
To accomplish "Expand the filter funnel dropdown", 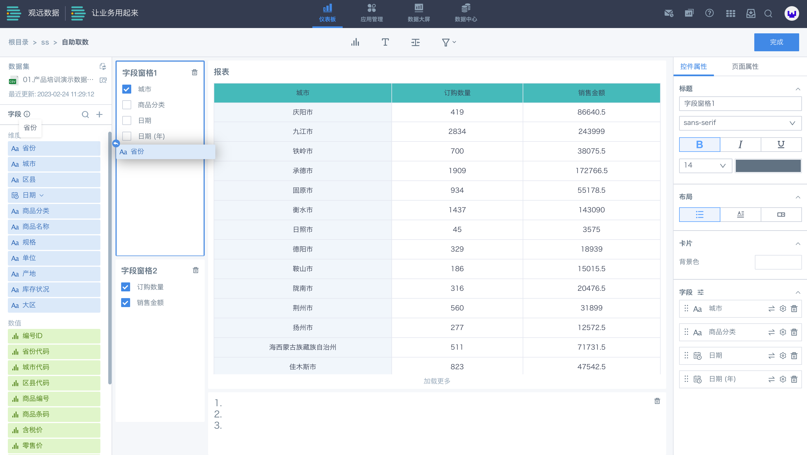I will pyautogui.click(x=449, y=42).
